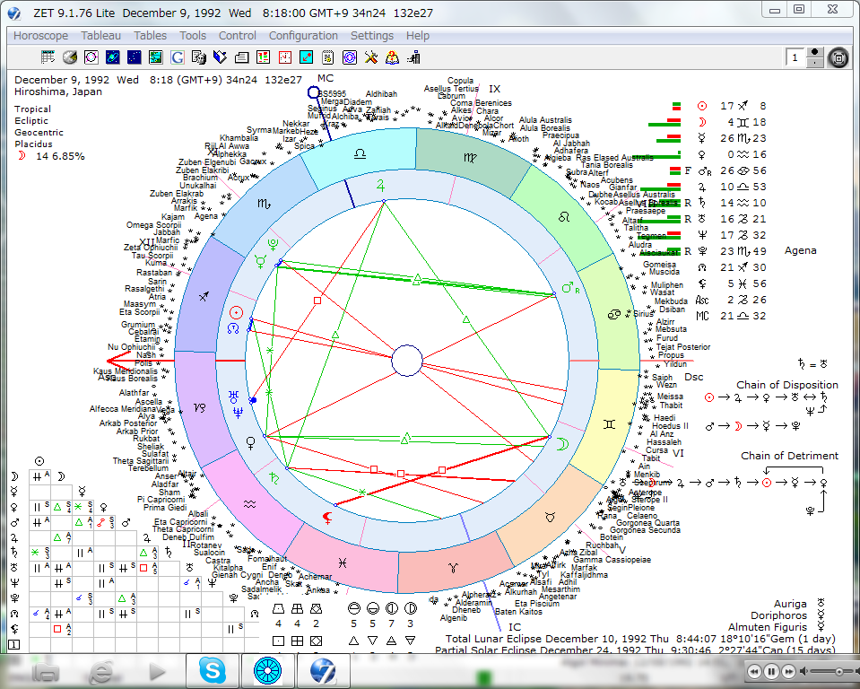The width and height of the screenshot is (860, 689).
Task: Open the Help menu
Action: (418, 36)
